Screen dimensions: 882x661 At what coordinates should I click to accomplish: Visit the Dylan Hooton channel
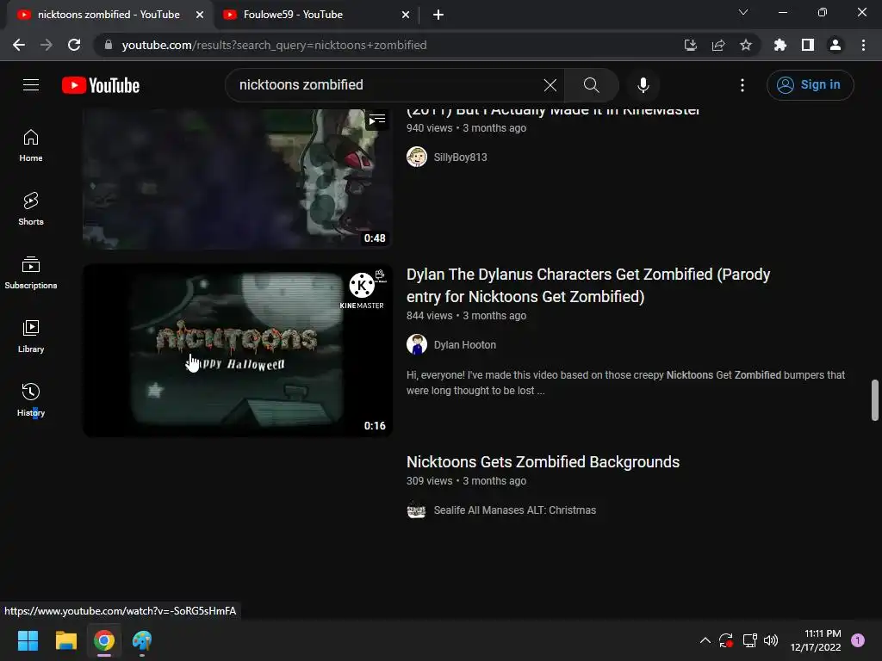coord(464,344)
